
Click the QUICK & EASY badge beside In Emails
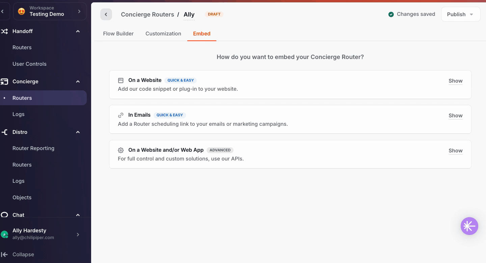(170, 115)
